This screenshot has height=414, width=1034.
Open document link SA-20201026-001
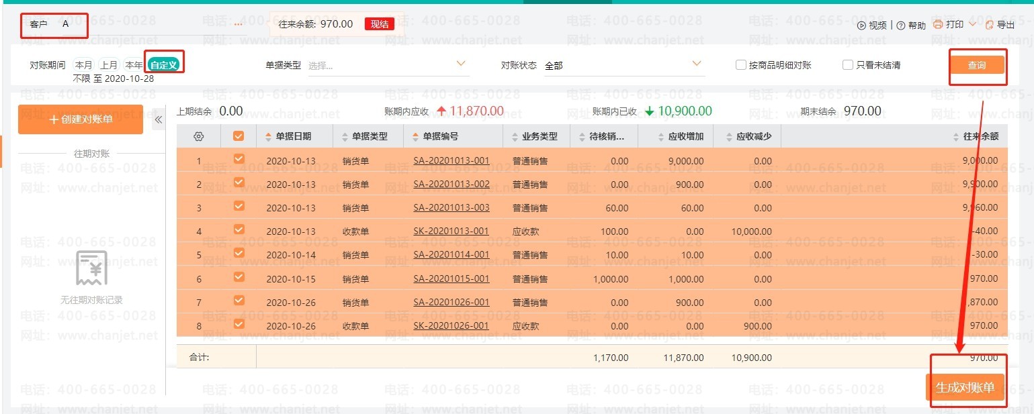[451, 303]
